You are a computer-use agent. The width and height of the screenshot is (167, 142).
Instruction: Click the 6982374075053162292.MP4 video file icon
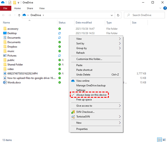[x=5, y=74]
